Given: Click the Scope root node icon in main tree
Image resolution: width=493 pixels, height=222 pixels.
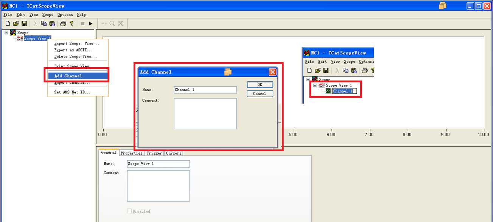Looking at the screenshot, I should (x=13, y=33).
